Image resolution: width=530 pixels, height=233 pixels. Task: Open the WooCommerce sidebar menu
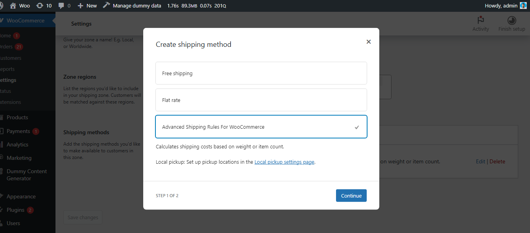[26, 20]
